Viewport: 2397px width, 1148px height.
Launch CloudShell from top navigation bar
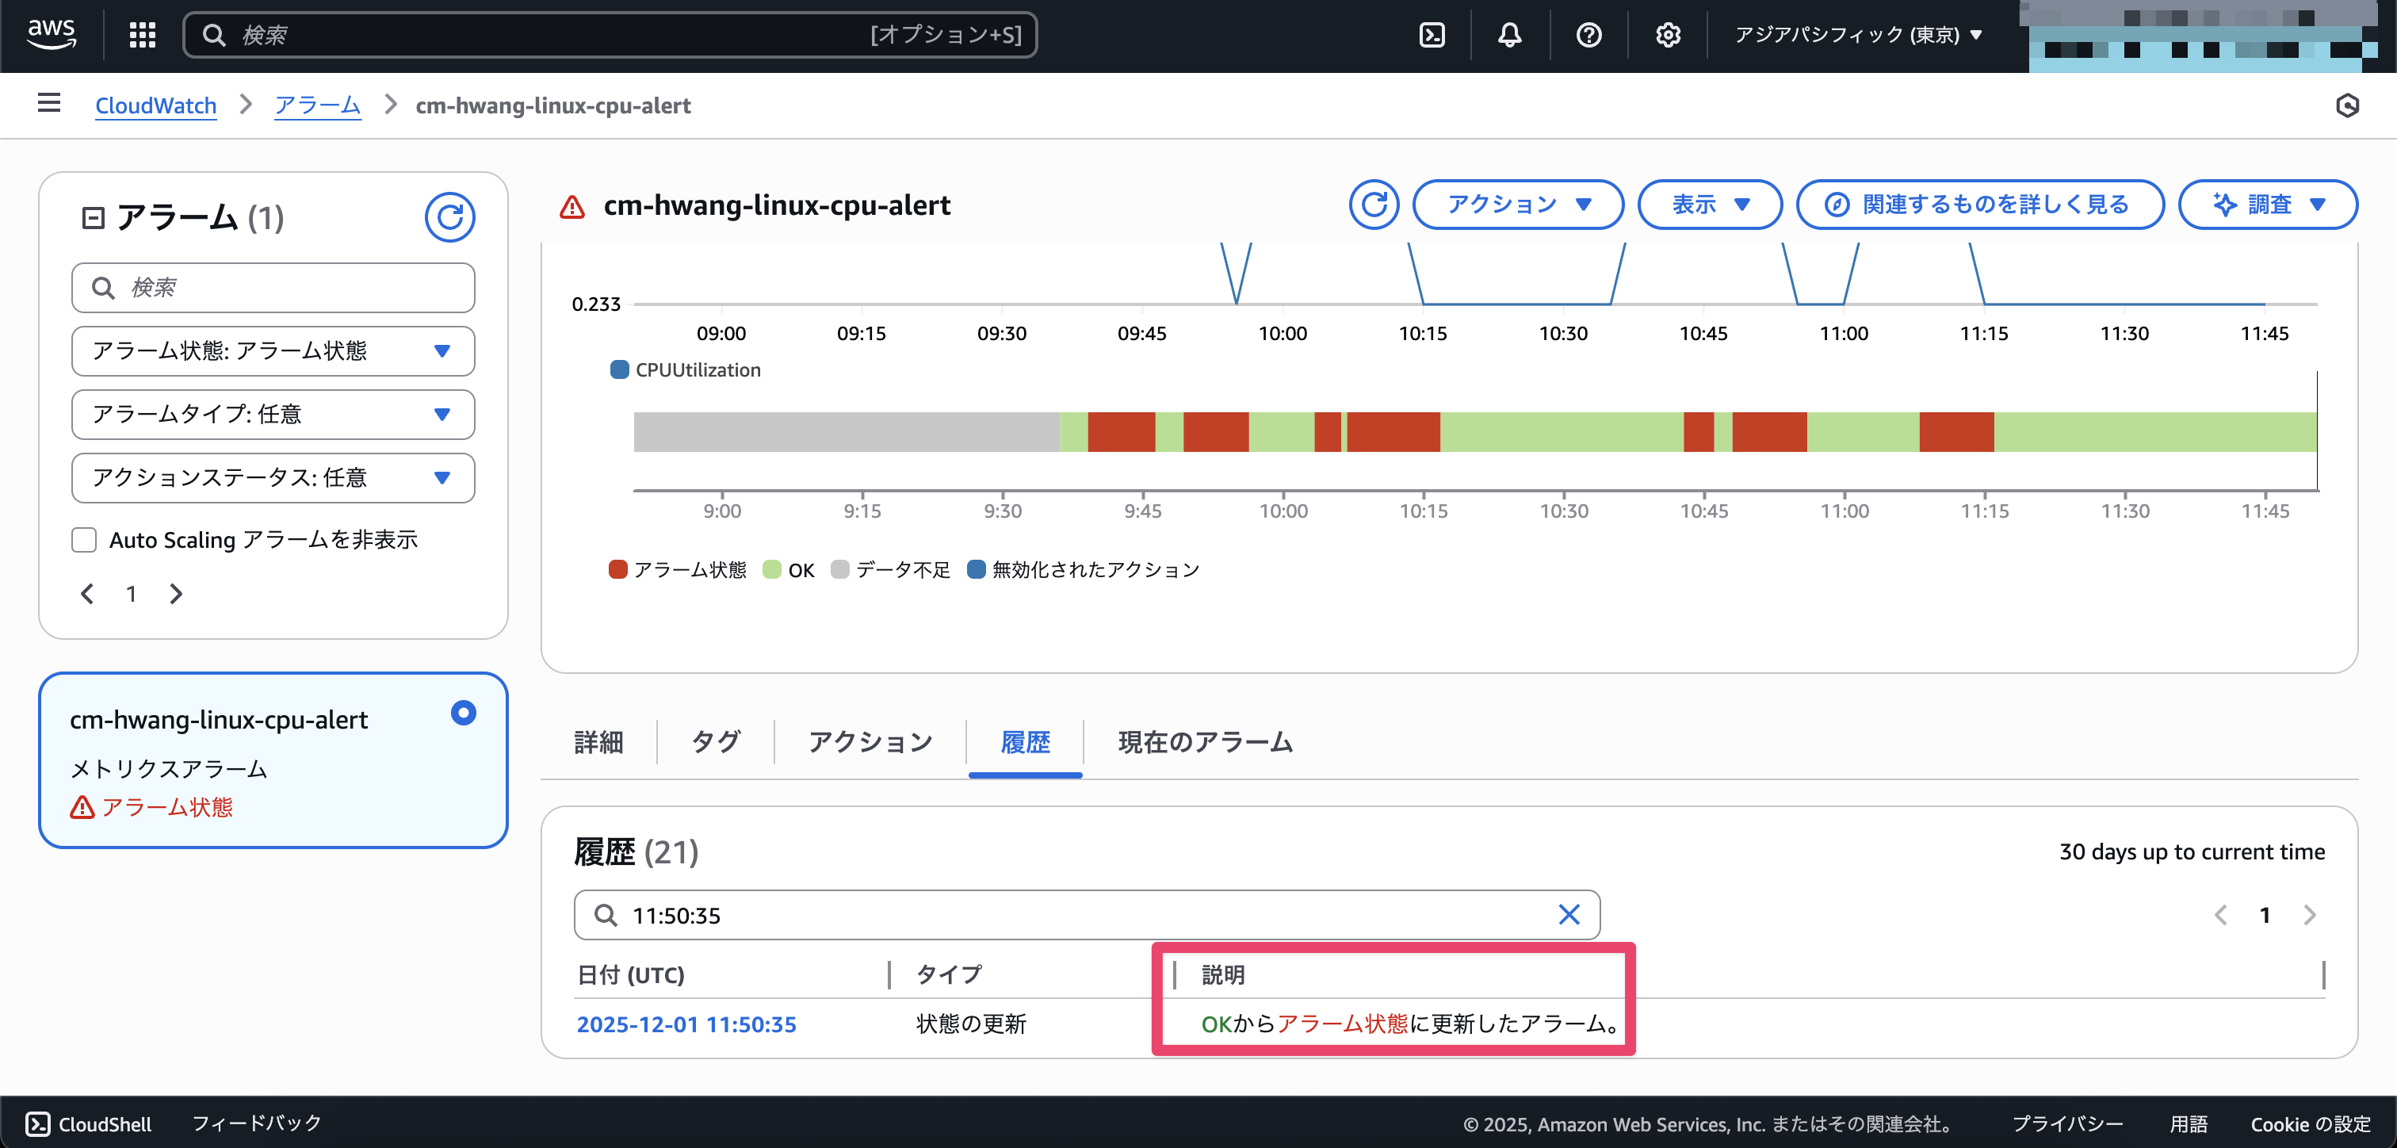click(x=1431, y=36)
